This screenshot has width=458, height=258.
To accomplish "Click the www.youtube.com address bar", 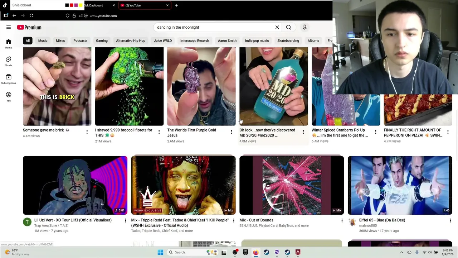I will [x=103, y=16].
